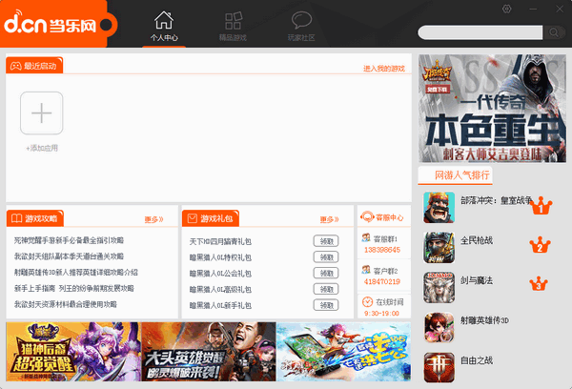572x389 pixels.
Task: Select the 网游人气排行 tab
Action: coord(455,175)
